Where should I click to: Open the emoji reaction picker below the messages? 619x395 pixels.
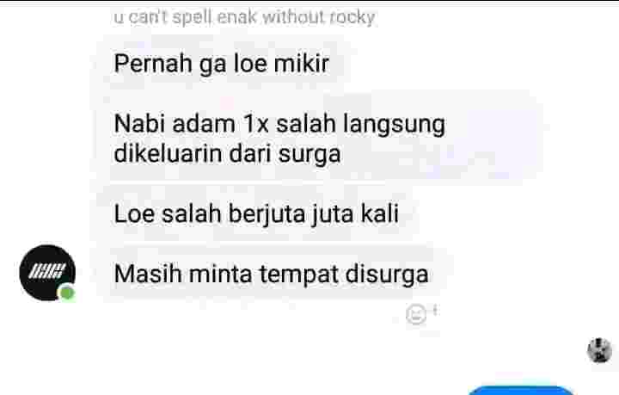pos(416,314)
